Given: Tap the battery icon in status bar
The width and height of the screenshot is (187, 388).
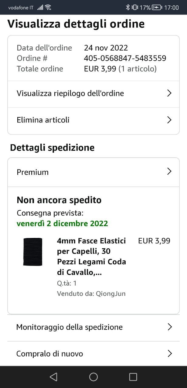Looking at the screenshot, I should [157, 8].
